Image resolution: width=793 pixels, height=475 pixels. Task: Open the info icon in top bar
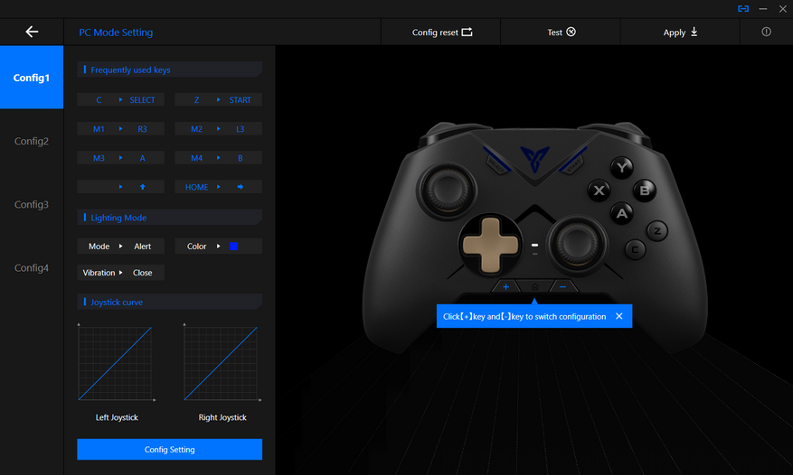(766, 32)
